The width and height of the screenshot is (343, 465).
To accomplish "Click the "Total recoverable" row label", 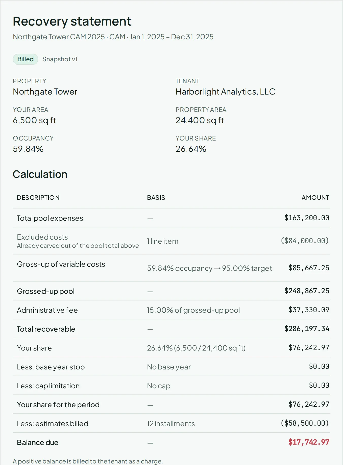I will pos(46,329).
